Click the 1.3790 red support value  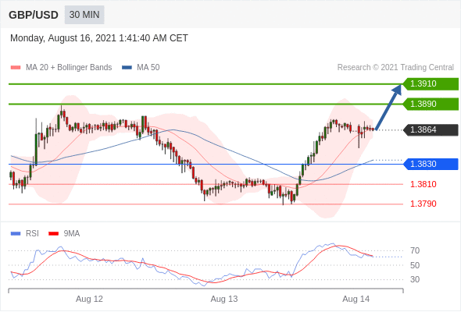(x=423, y=204)
